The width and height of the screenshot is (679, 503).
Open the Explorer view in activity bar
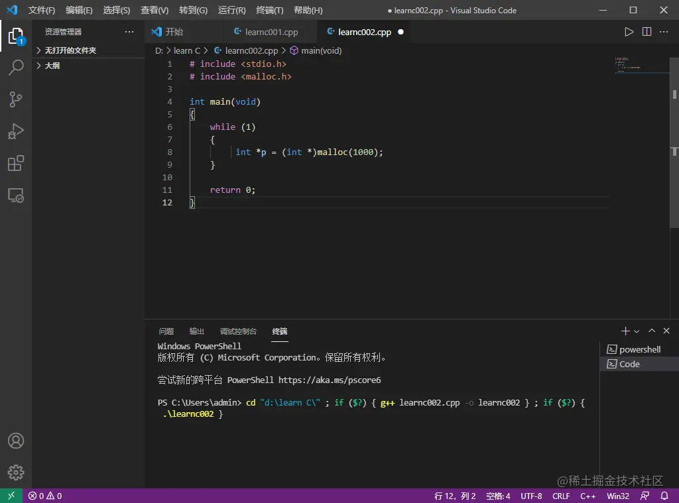pyautogui.click(x=16, y=36)
